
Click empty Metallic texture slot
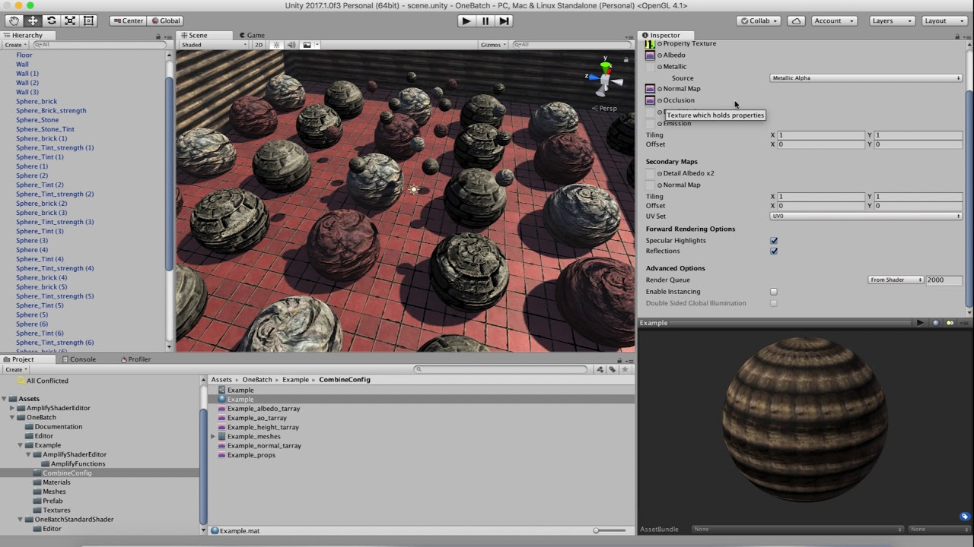point(650,67)
